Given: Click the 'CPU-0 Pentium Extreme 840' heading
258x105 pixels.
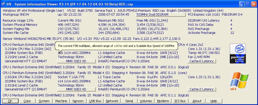Looking at the screenshot, I should 29,45.
